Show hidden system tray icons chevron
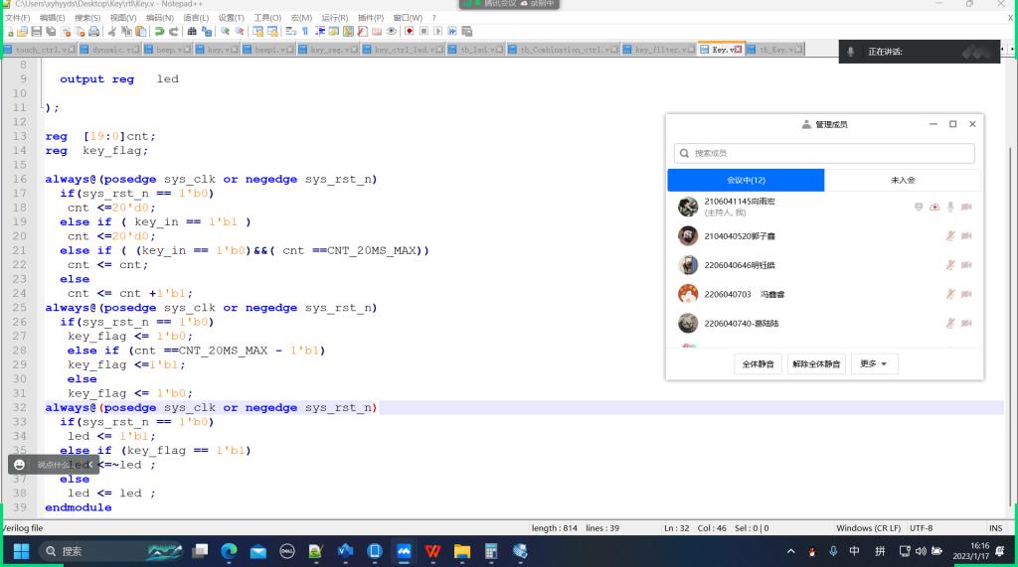The height and width of the screenshot is (567, 1018). pyautogui.click(x=791, y=551)
